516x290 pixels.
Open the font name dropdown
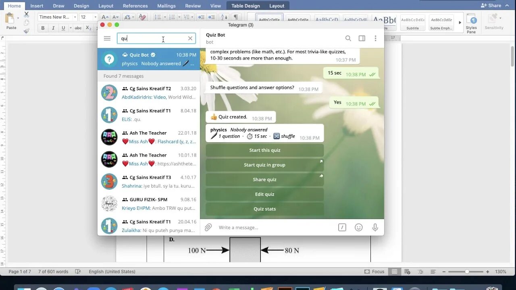75,17
